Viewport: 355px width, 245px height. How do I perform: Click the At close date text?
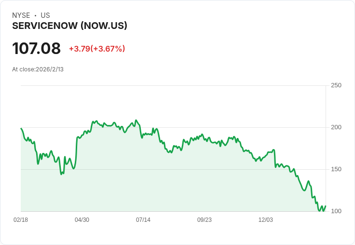point(38,69)
